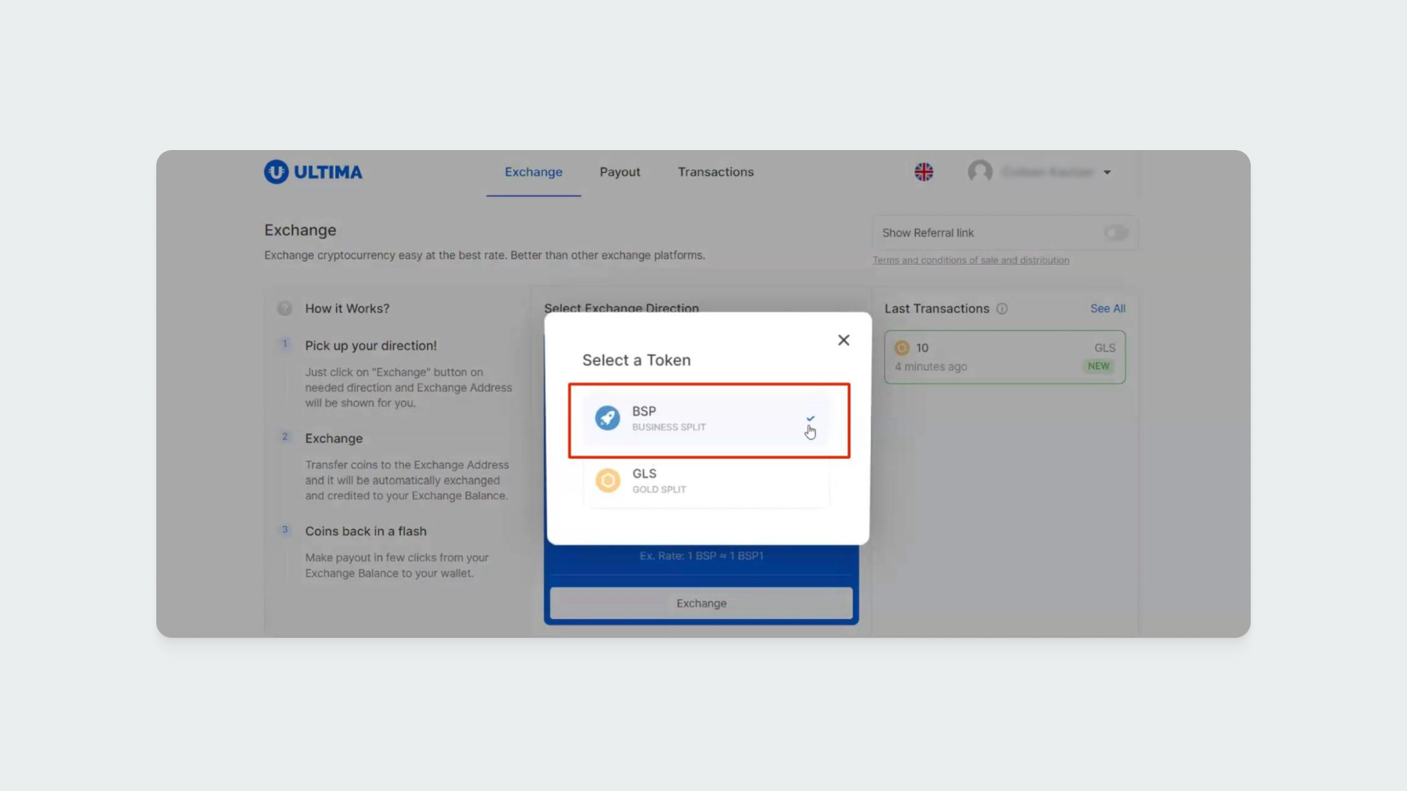1407x791 pixels.
Task: Open the UK flag language selector
Action: click(923, 172)
